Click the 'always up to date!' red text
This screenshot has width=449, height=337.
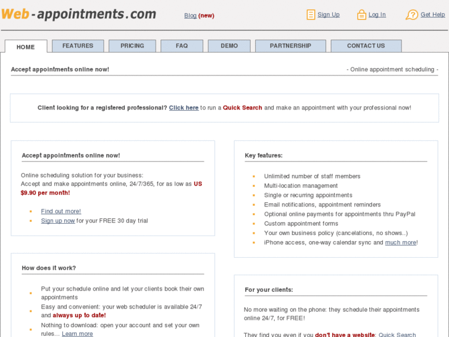79,315
